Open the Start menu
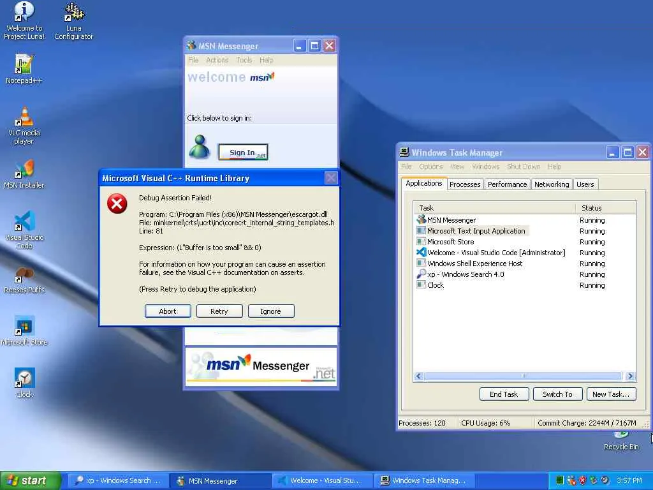 (30, 480)
